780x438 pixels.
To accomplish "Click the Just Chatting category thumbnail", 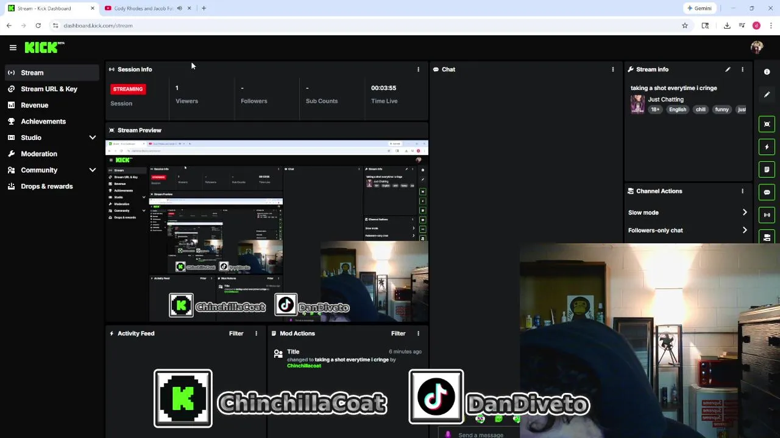I will [x=637, y=104].
